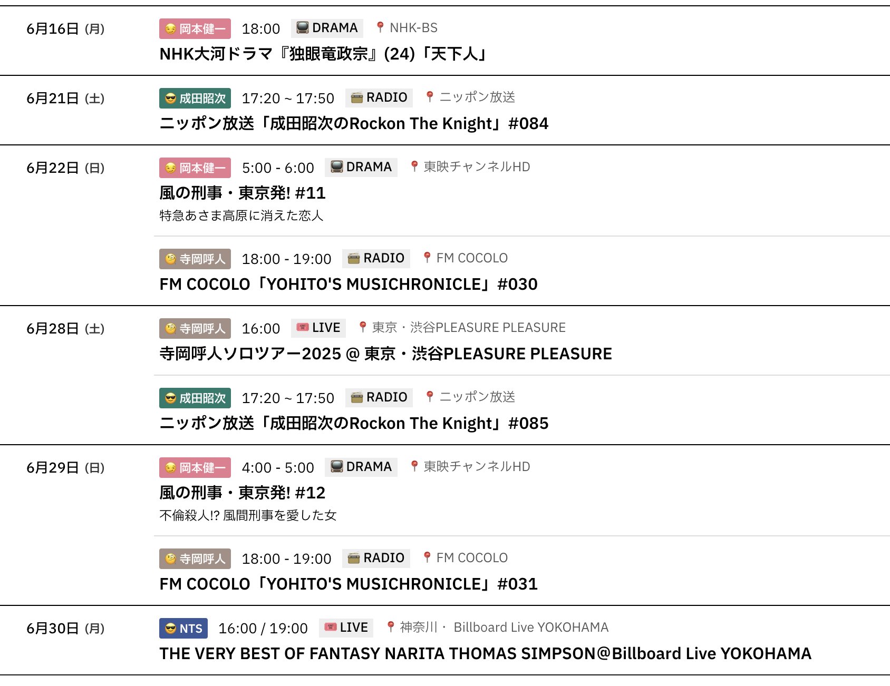Select the blue NTS badge on 6月30日
This screenshot has width=890, height=686.
(x=183, y=629)
